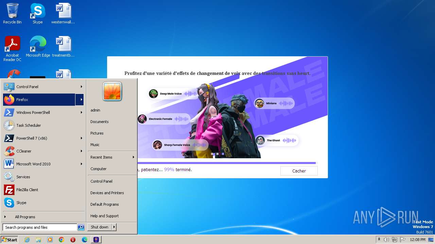Launch Google Chrome from taskbar
Viewport: 435px width, 244px height.
click(62, 240)
